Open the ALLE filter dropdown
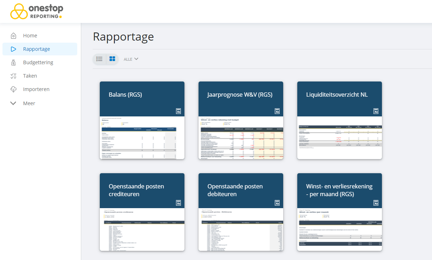This screenshot has width=432, height=260. (131, 59)
